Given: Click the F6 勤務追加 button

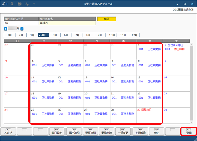Looking at the screenshot, I should 90,131.
